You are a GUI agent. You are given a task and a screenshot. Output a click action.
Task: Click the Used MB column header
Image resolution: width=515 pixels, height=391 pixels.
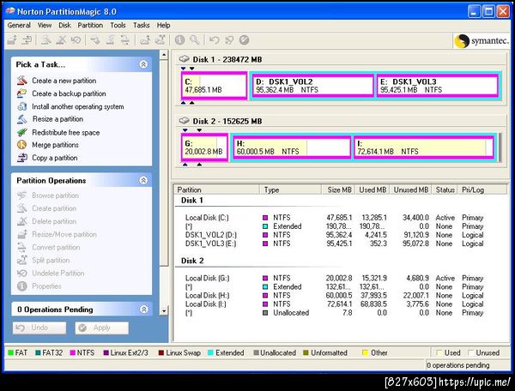(373, 189)
